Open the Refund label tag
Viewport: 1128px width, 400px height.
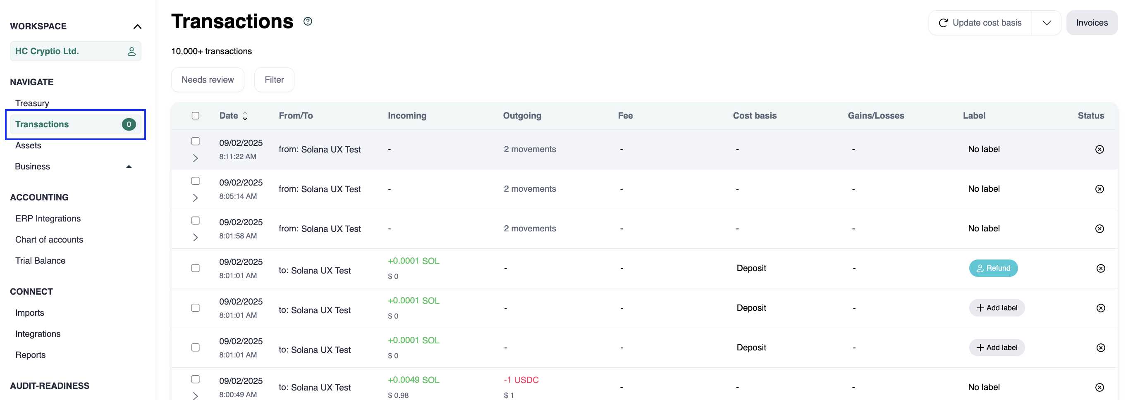(993, 268)
